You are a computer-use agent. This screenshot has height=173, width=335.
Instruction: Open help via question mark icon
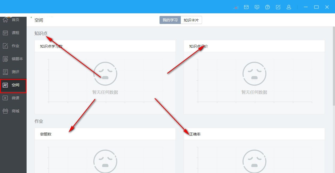[x=267, y=7]
